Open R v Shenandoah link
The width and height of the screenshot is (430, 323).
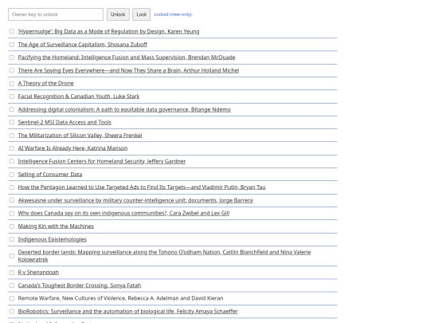click(x=38, y=273)
